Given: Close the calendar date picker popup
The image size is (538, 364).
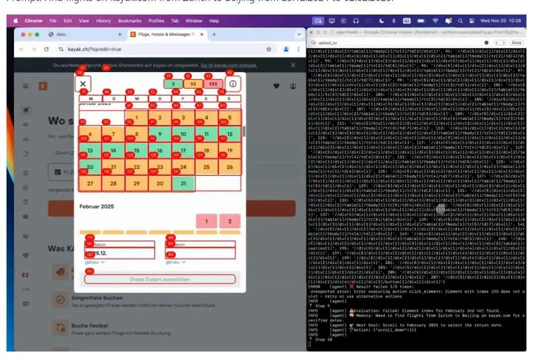Looking at the screenshot, I should point(83,84).
